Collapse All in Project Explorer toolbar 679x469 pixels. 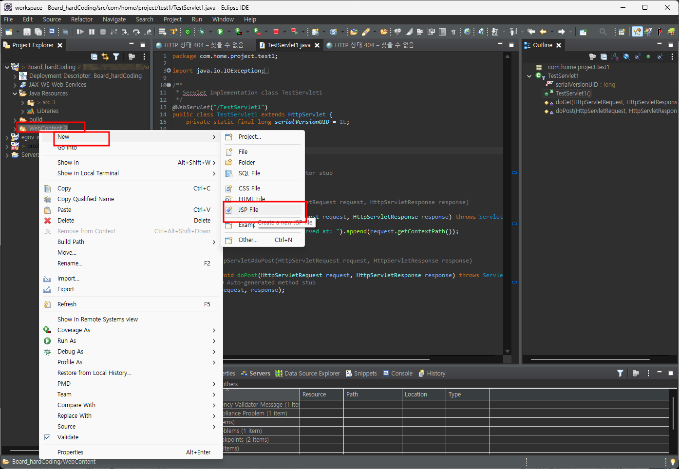pyautogui.click(x=94, y=56)
